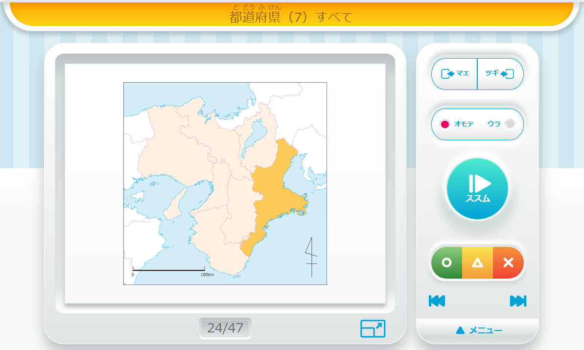Screen dimensions: 584x350
Task: Click Awaji Island on the map
Action: (x=174, y=205)
